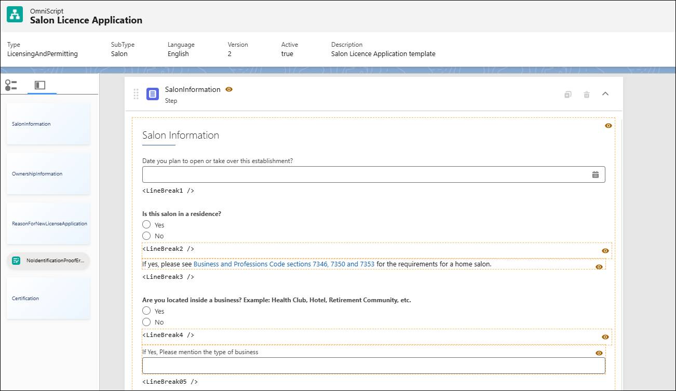676x391 pixels.
Task: Click the LicensingAndPermitting type value
Action: coord(43,53)
